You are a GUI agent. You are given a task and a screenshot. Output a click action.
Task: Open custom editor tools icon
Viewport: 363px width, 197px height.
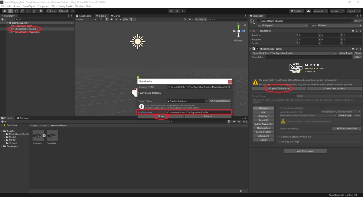[x=41, y=11]
